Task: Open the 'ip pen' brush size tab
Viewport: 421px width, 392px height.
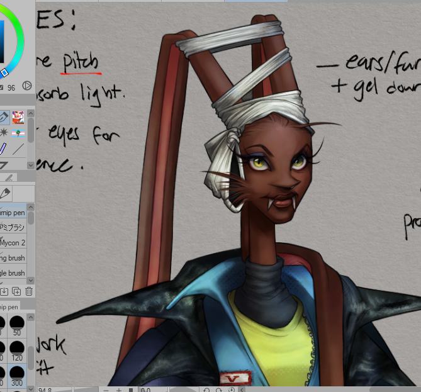Action: point(9,307)
